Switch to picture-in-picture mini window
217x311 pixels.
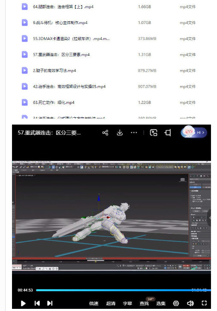pos(154,133)
